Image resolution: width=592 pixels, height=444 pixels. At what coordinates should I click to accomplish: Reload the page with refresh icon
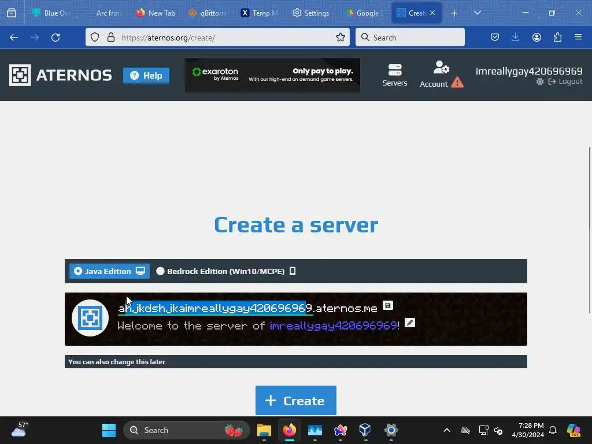tap(55, 38)
